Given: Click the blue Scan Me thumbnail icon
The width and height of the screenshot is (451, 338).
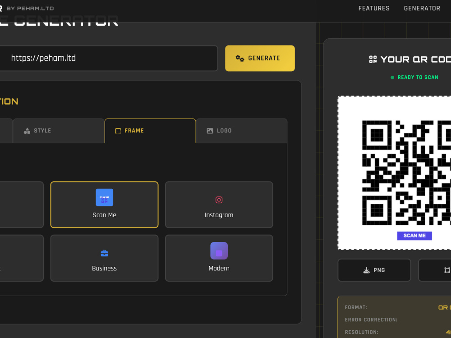Looking at the screenshot, I should point(105,197).
